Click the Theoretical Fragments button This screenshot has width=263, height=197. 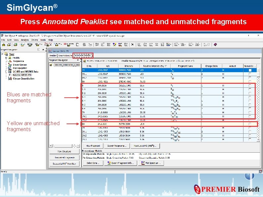(x=64, y=158)
